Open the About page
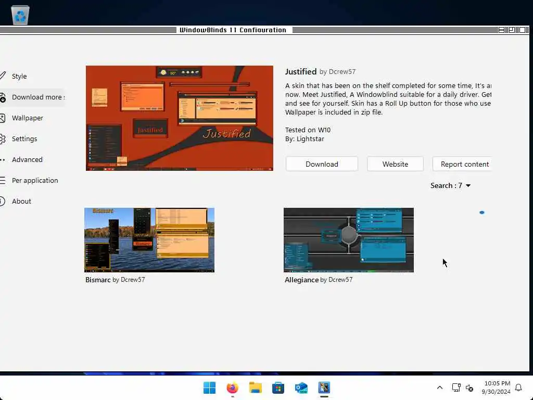Screen dimensions: 533x400 tap(21, 201)
